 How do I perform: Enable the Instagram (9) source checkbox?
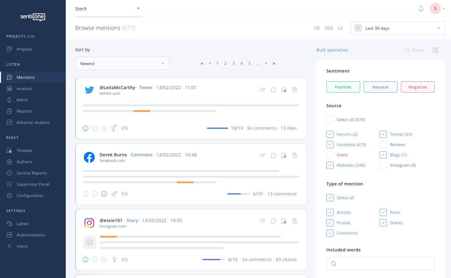383,165
